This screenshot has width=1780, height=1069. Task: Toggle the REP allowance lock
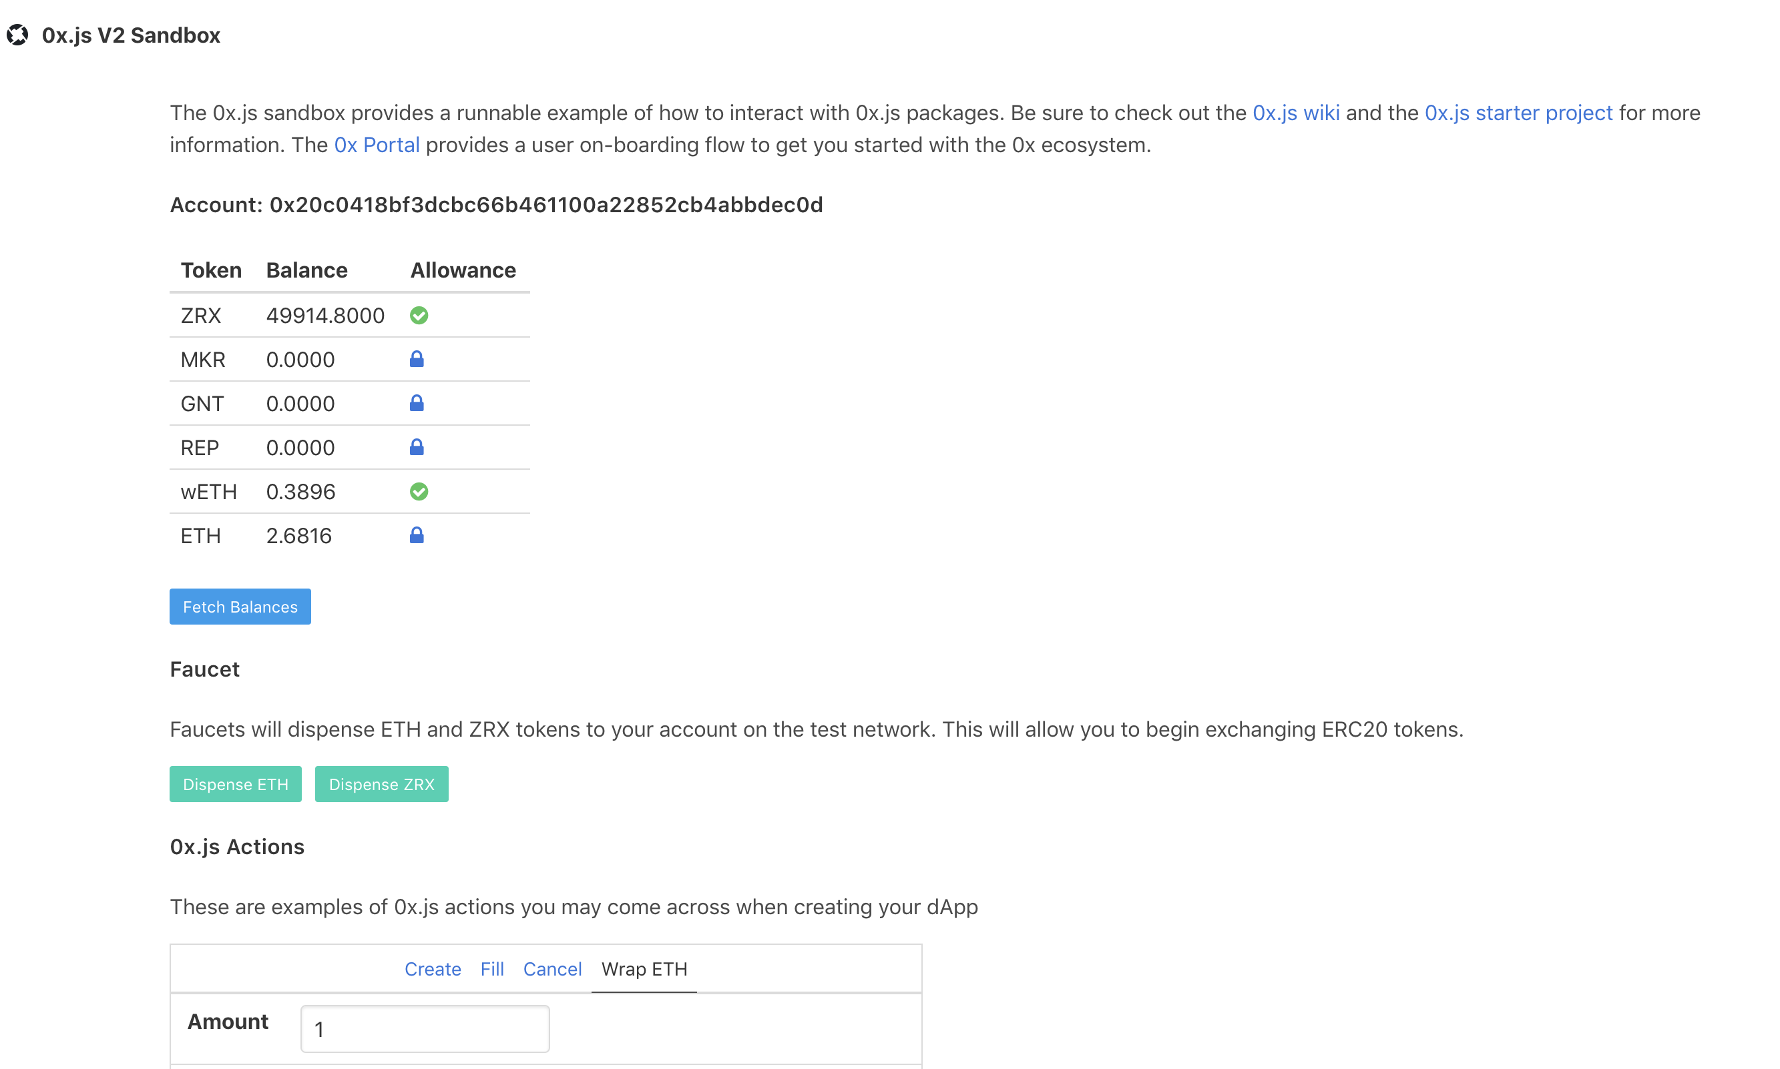[x=417, y=447]
